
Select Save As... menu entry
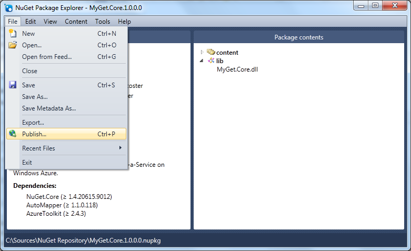click(x=66, y=96)
